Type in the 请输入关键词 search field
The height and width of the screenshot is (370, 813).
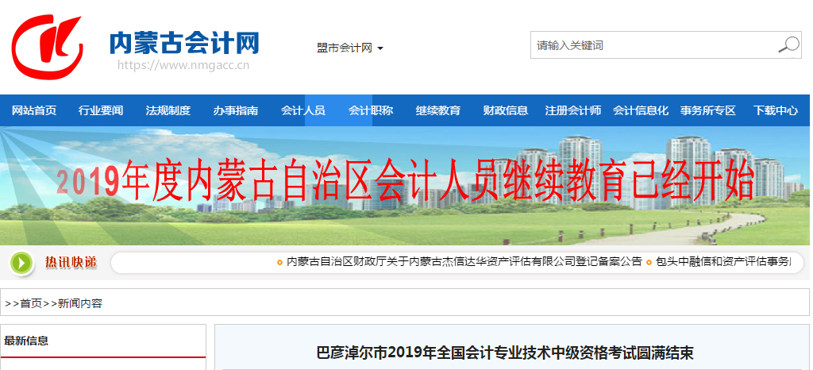point(651,45)
